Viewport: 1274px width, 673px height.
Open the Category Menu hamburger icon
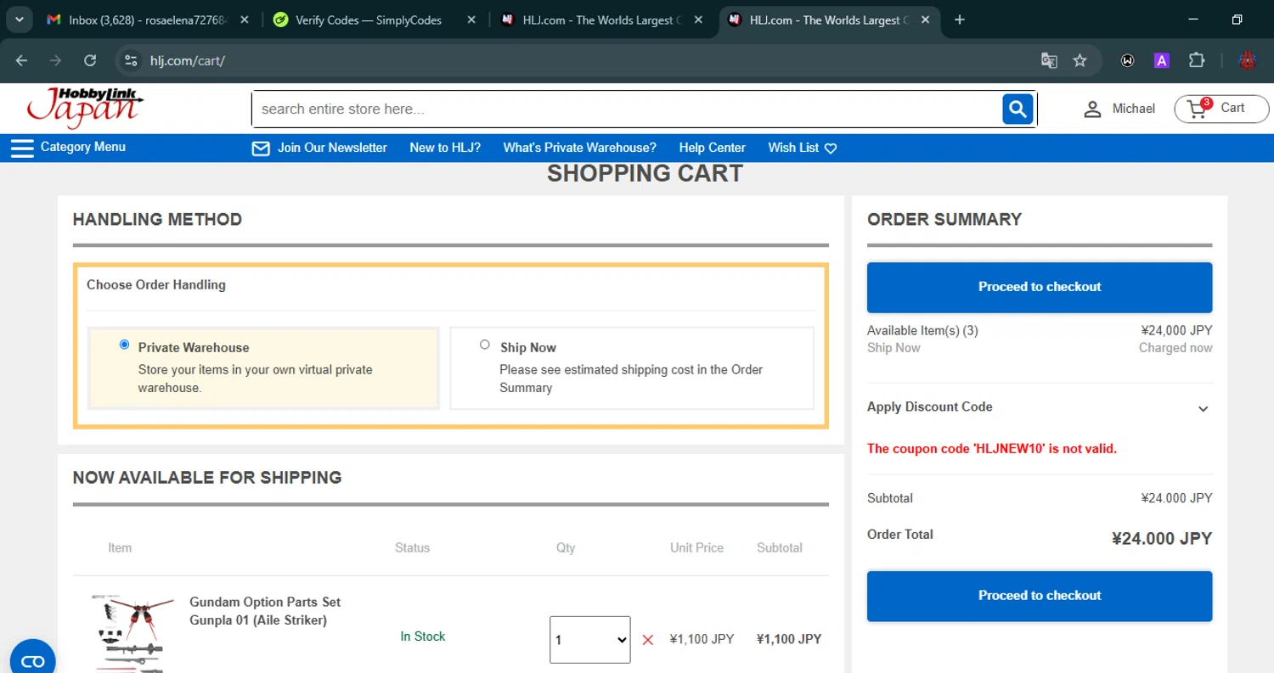22,148
